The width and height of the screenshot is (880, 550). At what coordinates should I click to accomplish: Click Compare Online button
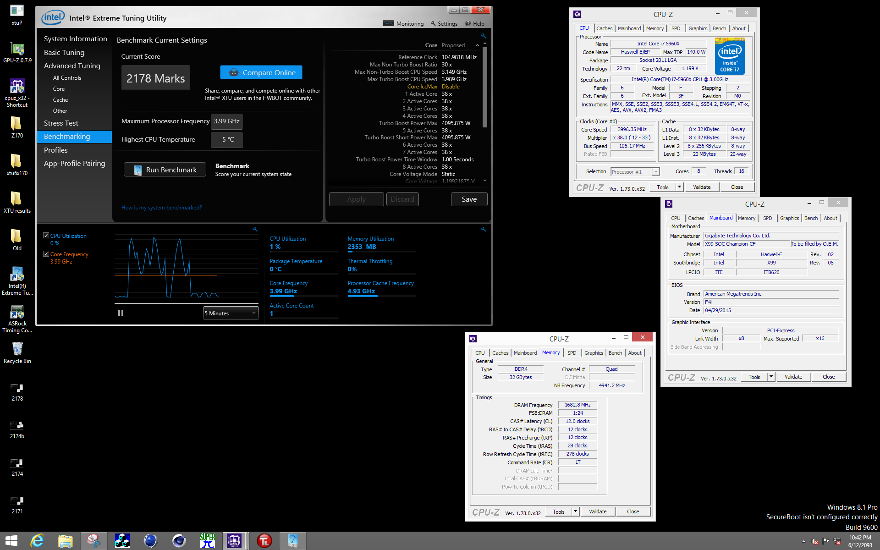point(261,72)
